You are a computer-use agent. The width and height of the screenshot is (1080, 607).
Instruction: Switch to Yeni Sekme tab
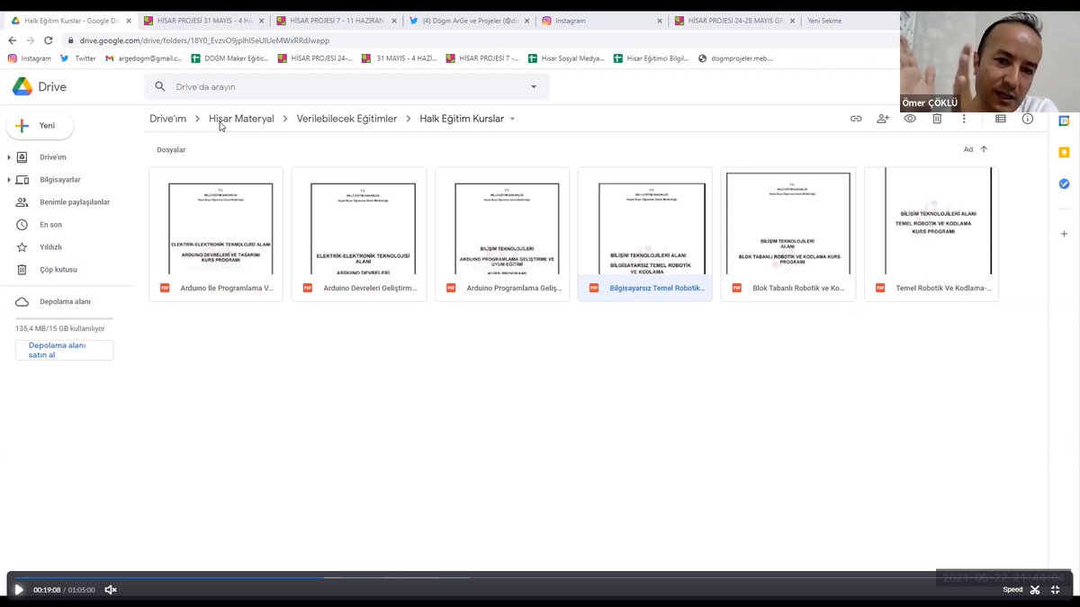point(824,21)
